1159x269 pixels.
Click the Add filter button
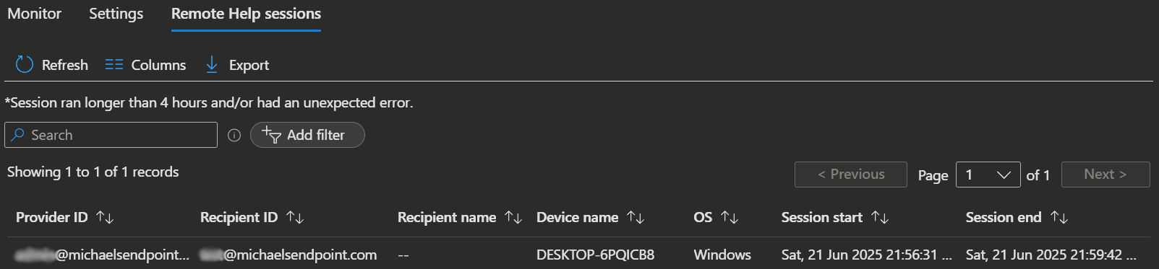tap(307, 135)
